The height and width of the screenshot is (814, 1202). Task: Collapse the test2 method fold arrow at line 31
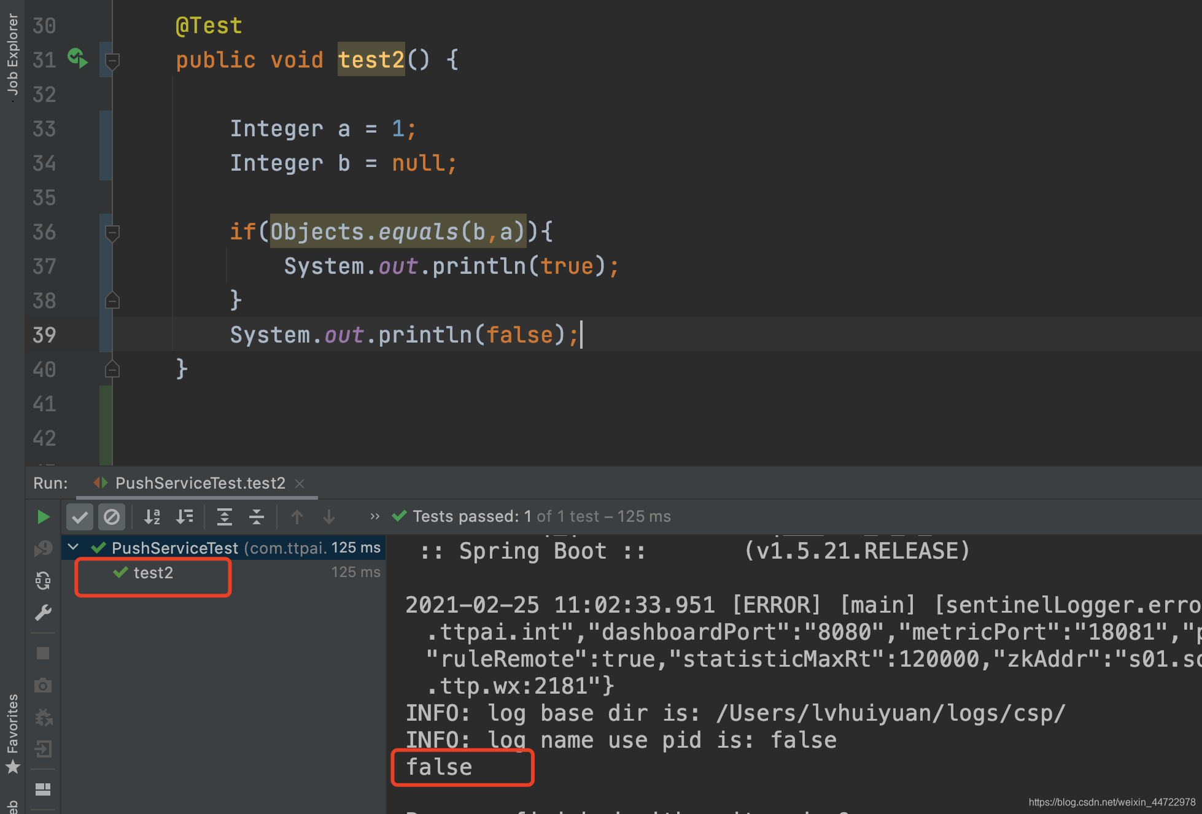pyautogui.click(x=112, y=61)
